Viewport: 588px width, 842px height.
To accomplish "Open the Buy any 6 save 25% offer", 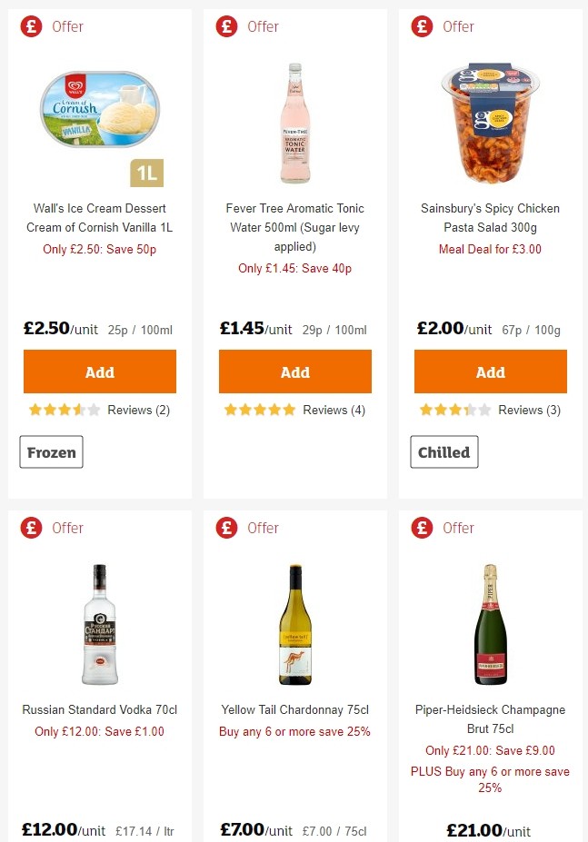I will (x=294, y=731).
